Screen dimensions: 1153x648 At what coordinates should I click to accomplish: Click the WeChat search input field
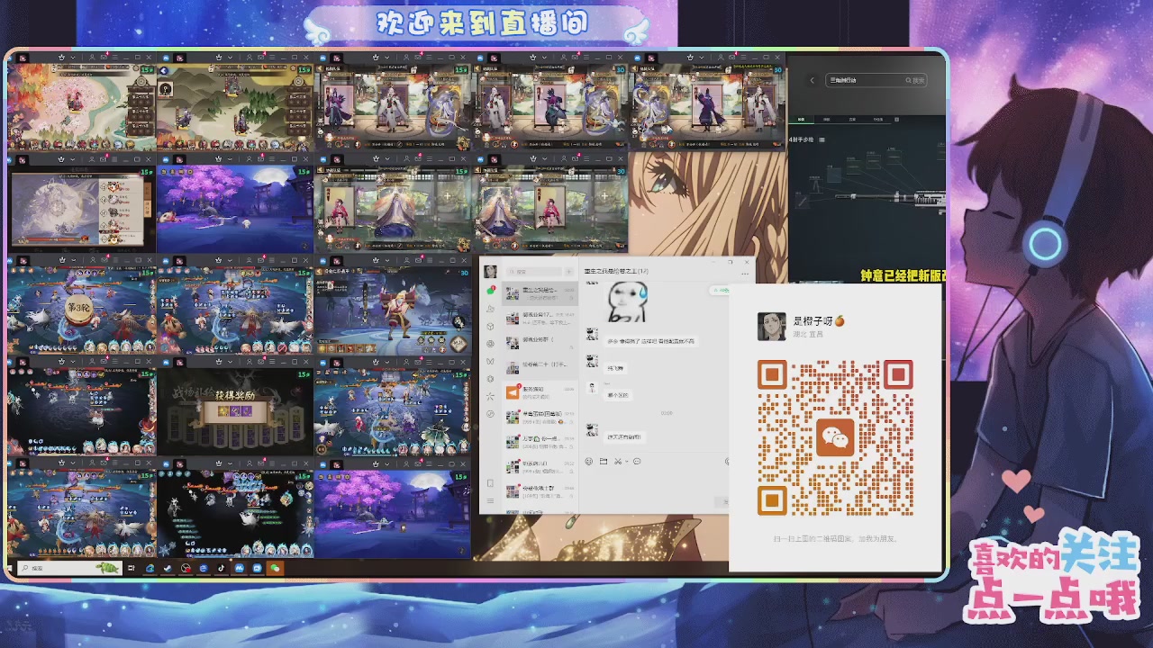pyautogui.click(x=535, y=272)
